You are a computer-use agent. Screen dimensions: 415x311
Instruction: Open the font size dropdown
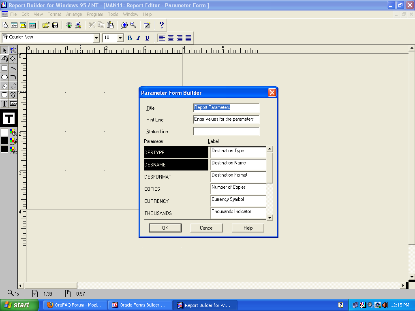[x=120, y=38]
